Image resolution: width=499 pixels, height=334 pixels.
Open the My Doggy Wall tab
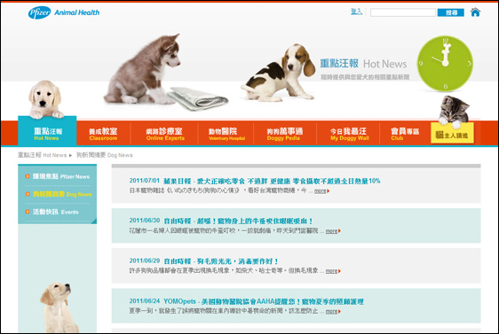click(349, 134)
